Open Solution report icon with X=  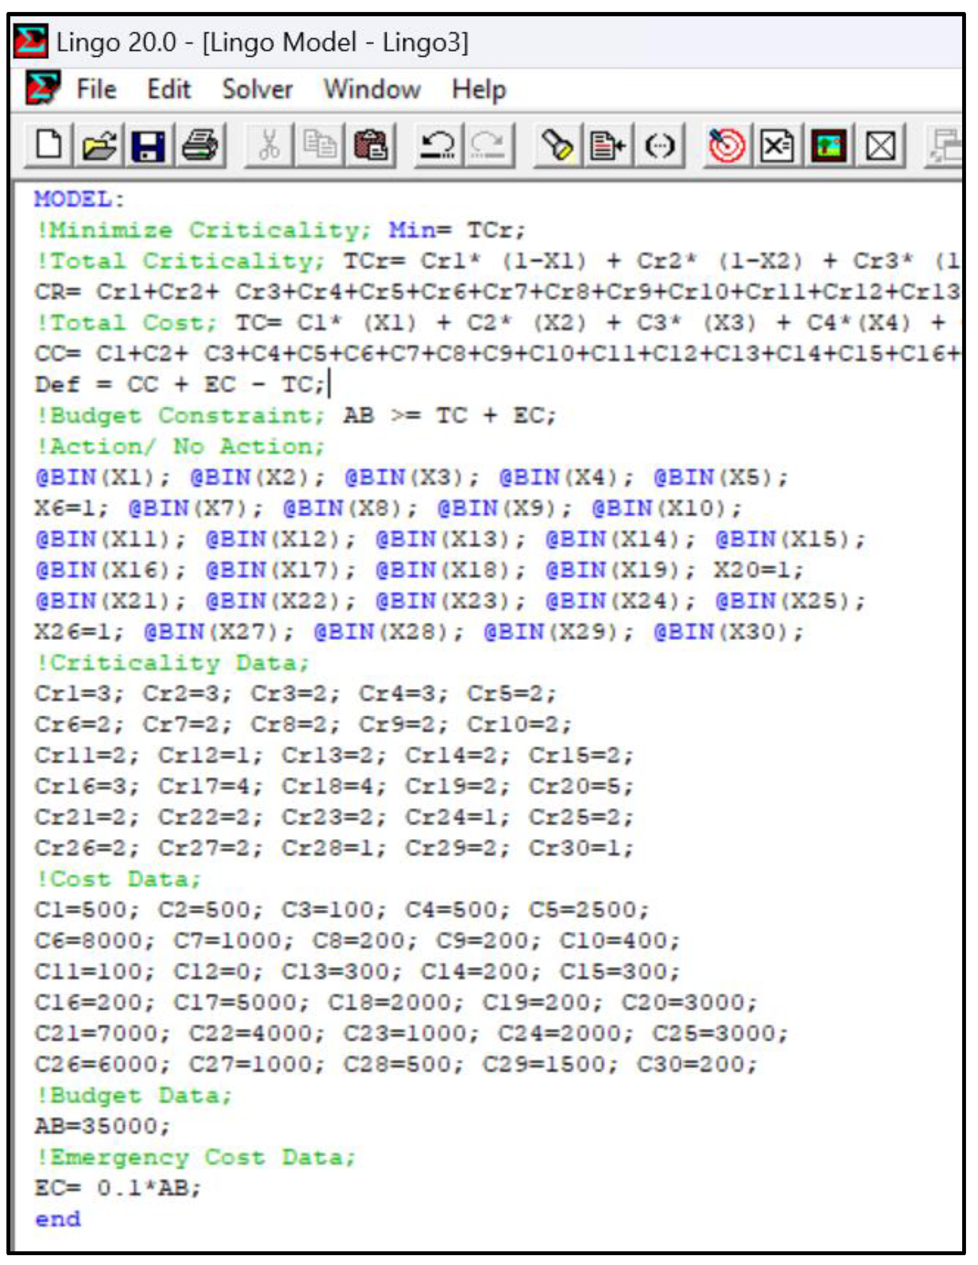click(777, 145)
